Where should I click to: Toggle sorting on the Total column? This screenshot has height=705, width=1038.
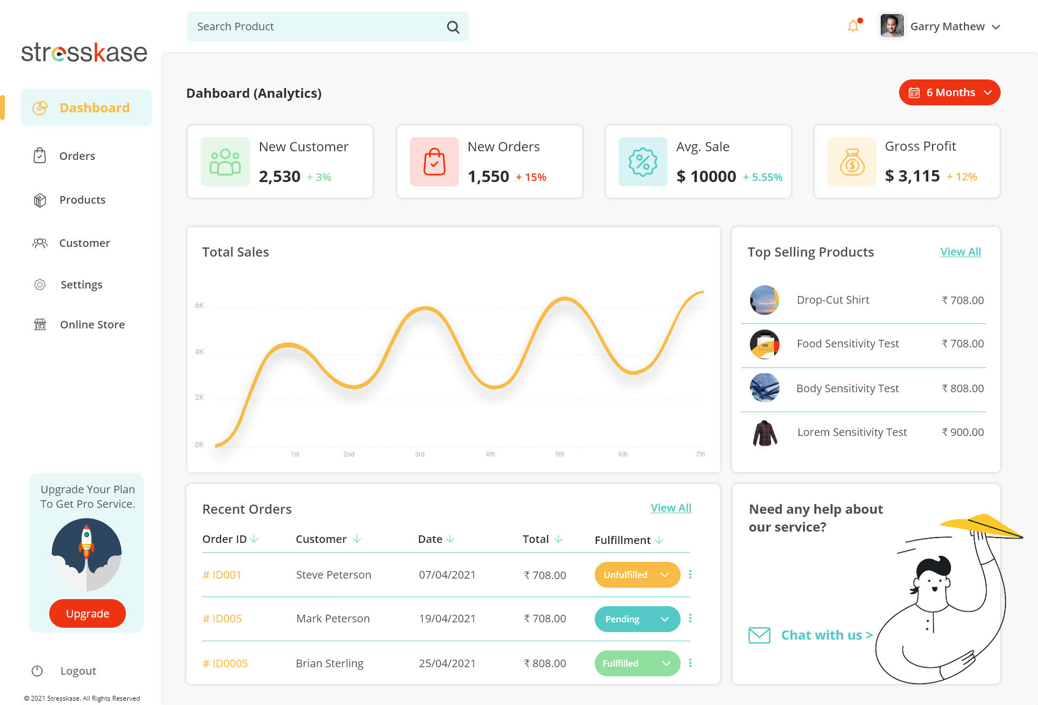coord(560,539)
